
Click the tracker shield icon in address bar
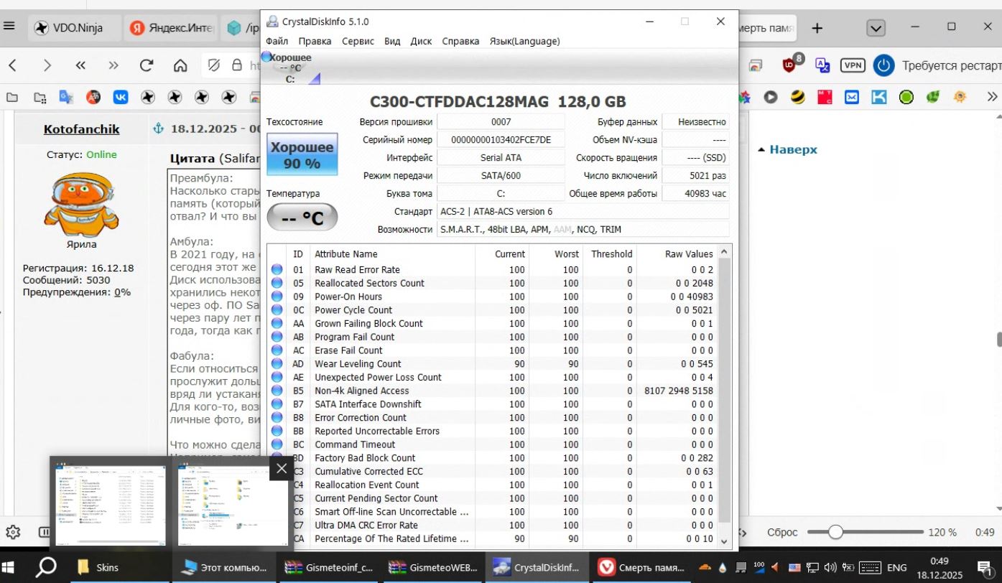coord(214,65)
